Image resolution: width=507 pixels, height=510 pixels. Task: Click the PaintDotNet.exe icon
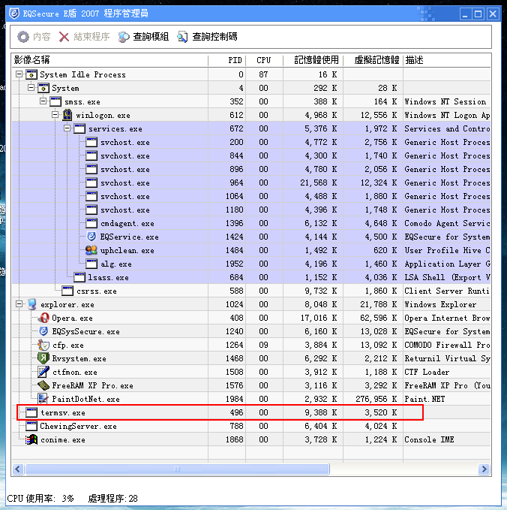(43, 399)
